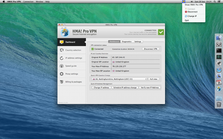This screenshot has width=223, height=139.
Task: Click the version number text in sidebar
Action: click(63, 102)
